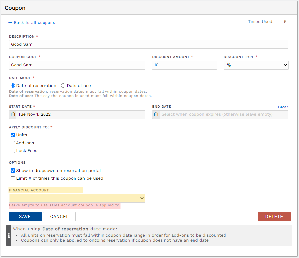This screenshot has height=258, width=299.
Task: Enable discount for Lock Fees
Action: (x=12, y=151)
